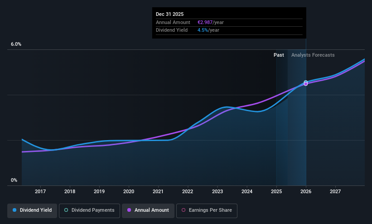Click the pink Earnings Per Share circle icon

(x=184, y=210)
